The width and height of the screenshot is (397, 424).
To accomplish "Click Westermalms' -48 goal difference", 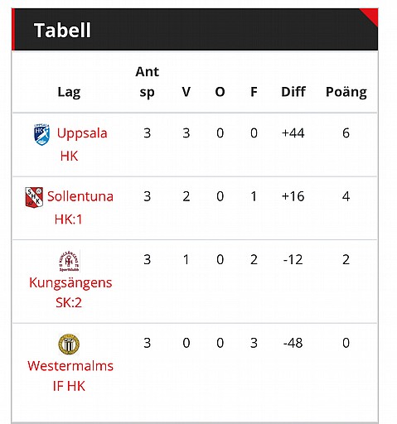I will [293, 343].
